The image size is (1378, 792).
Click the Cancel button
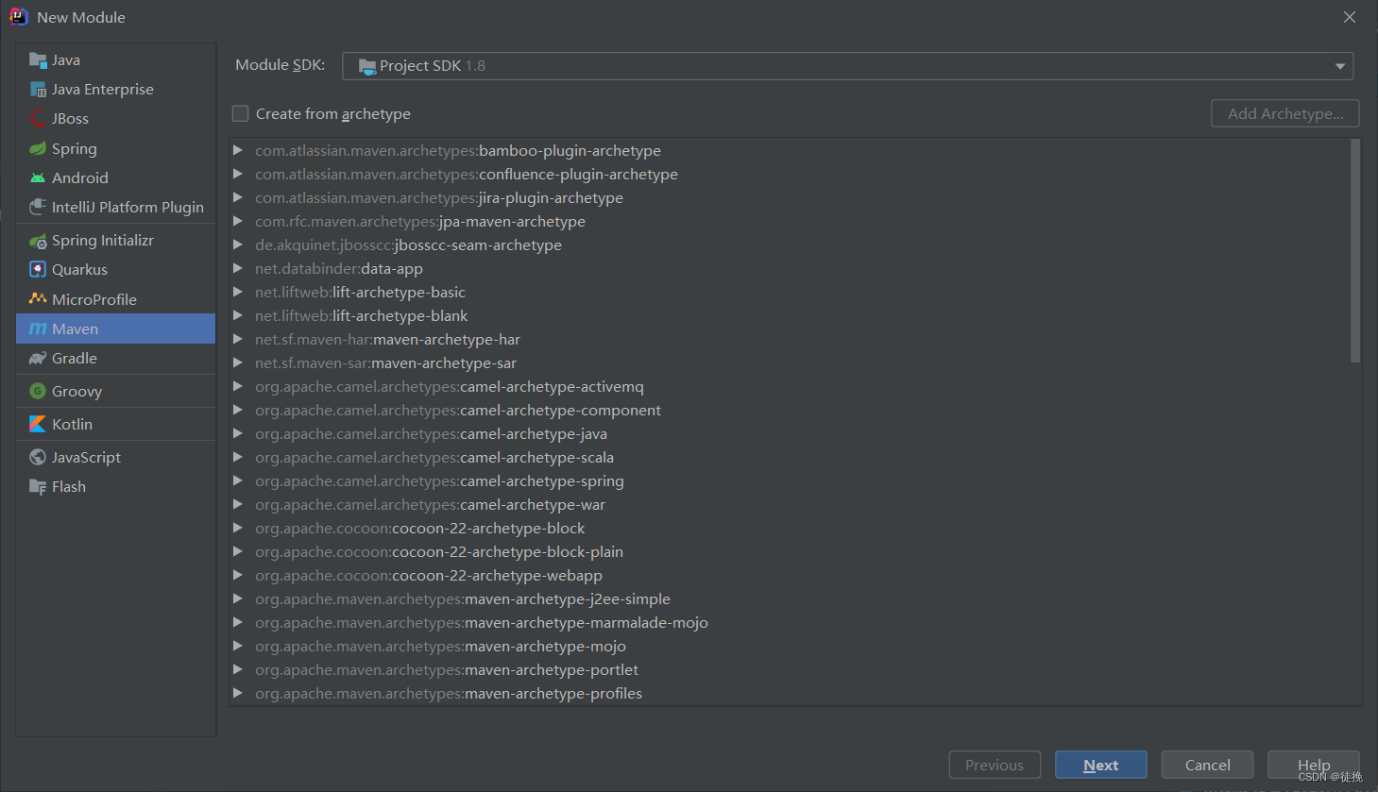pos(1207,766)
